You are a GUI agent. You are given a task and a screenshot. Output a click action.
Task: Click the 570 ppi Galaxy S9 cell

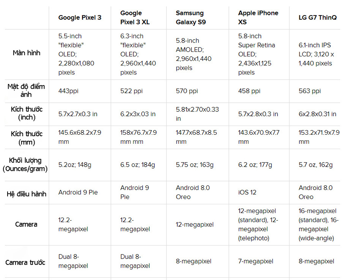(187, 91)
